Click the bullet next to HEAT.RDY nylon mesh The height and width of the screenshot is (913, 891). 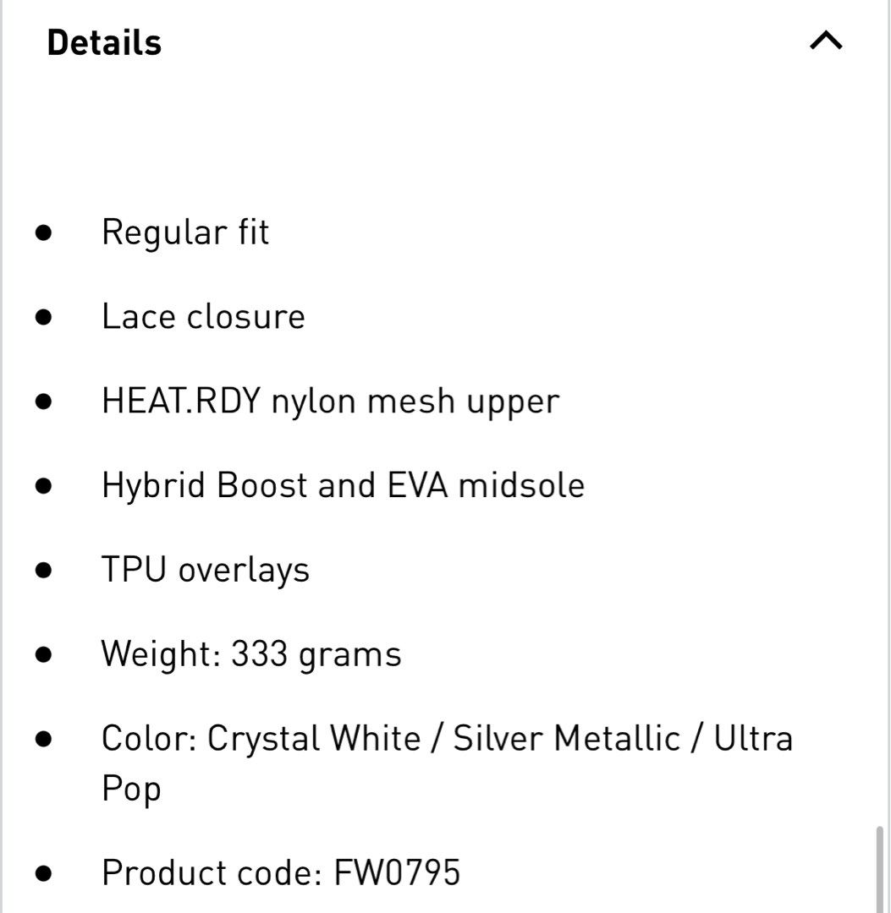[43, 402]
